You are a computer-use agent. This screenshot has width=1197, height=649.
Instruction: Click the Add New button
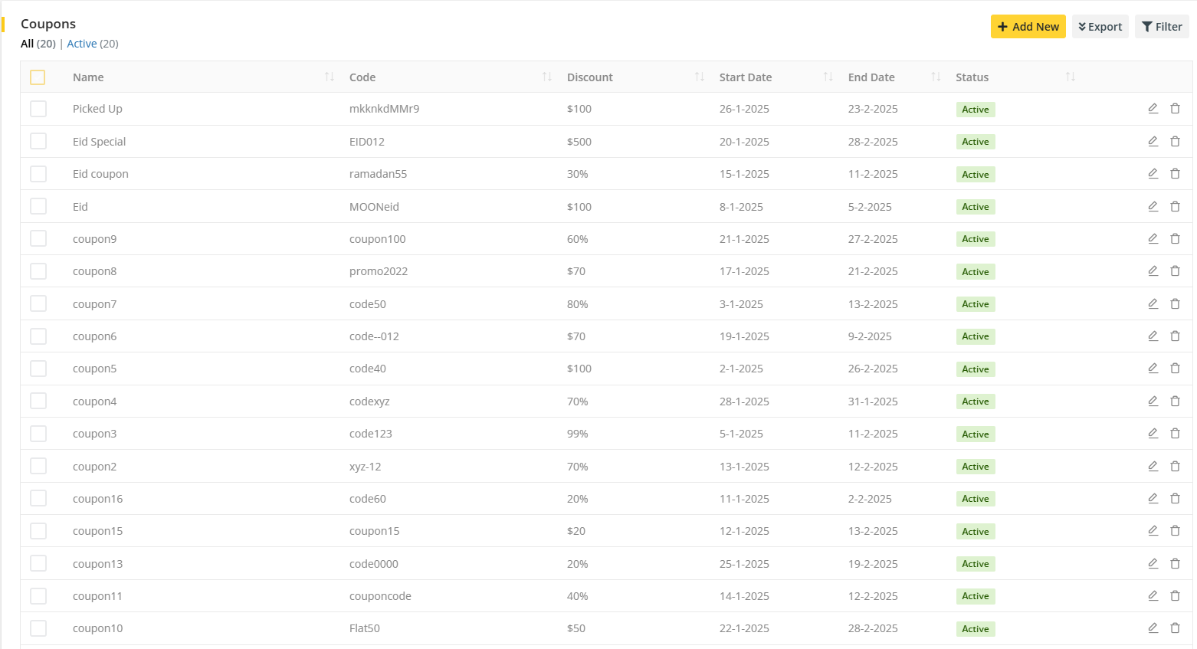tap(1028, 27)
